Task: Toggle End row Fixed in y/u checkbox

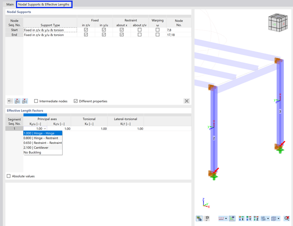Action: pos(104,35)
